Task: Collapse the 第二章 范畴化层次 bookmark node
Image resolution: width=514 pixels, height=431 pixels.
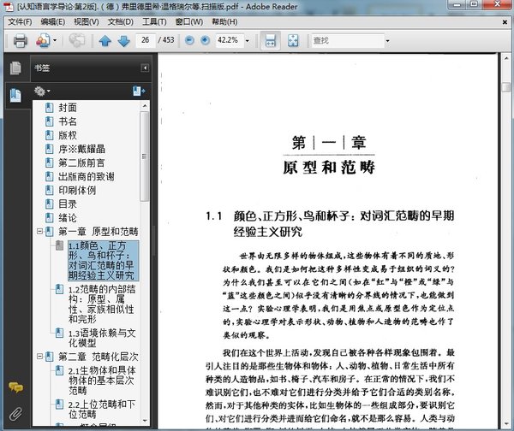Action: pos(39,357)
